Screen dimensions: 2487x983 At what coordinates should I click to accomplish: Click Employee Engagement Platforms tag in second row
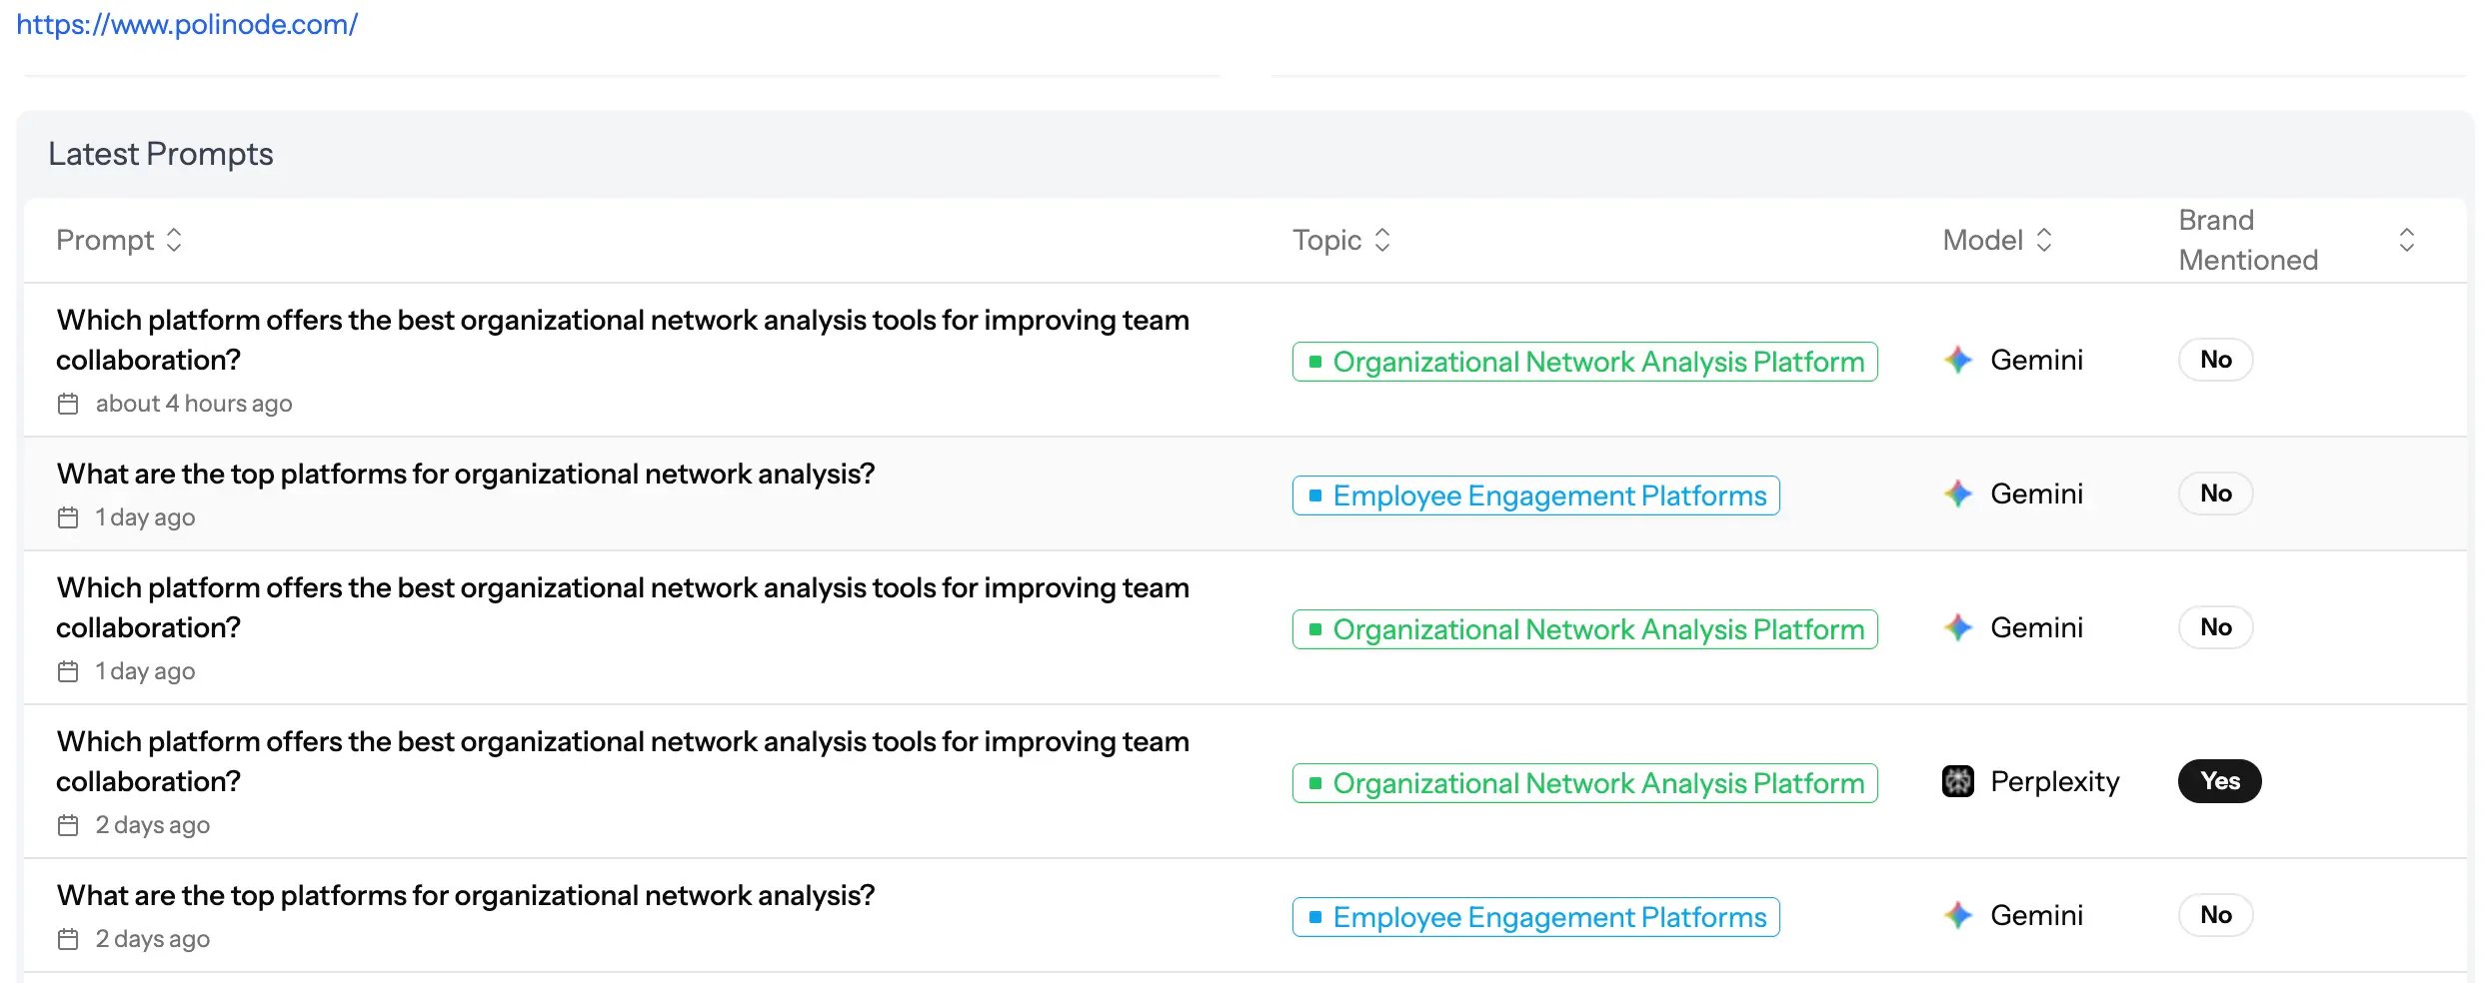[1535, 495]
